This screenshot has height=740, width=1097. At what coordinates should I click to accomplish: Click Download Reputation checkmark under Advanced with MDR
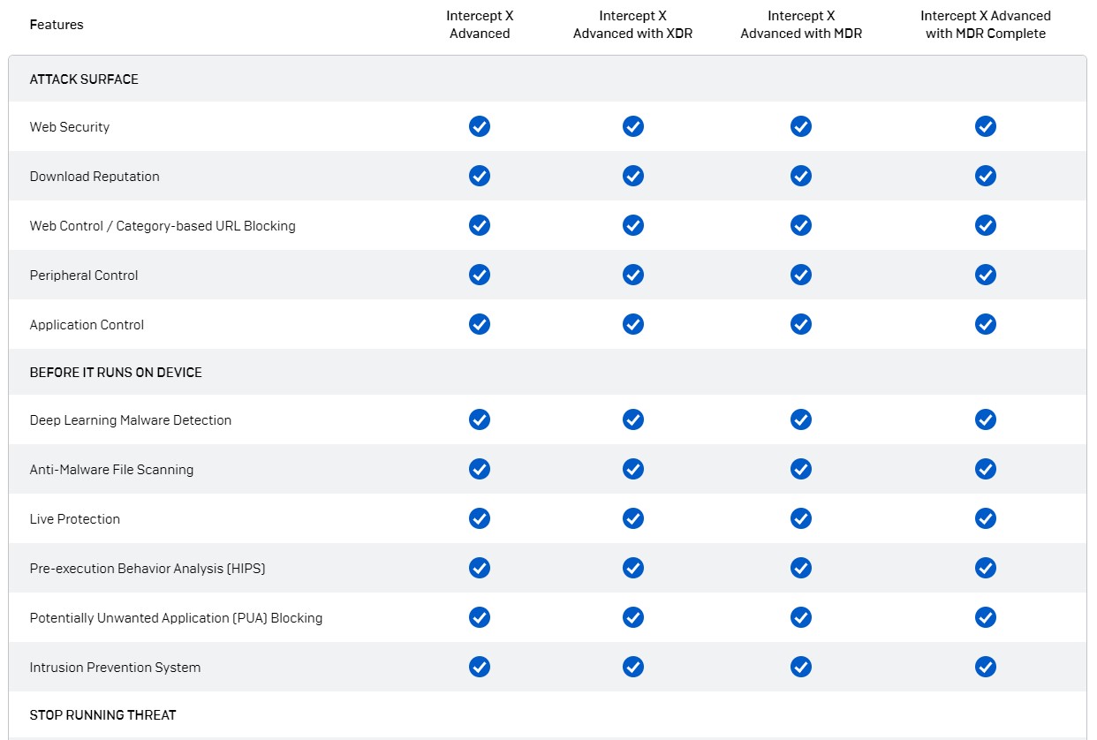(801, 176)
